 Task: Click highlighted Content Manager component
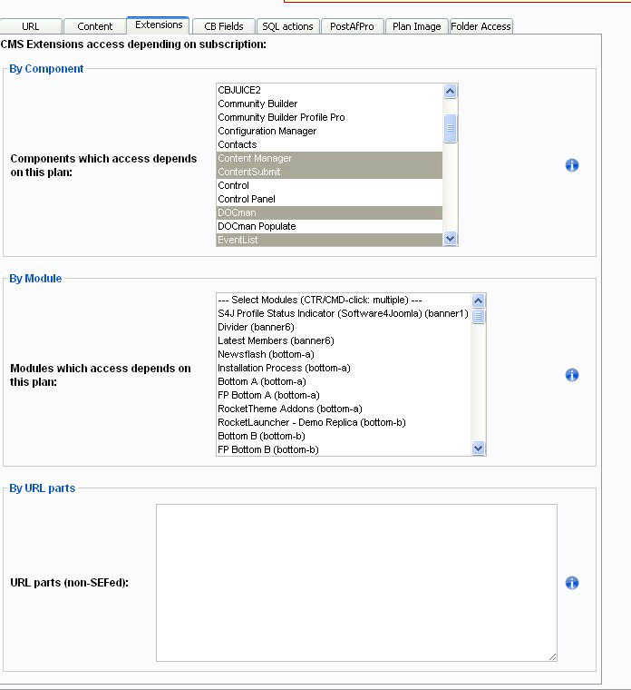(330, 158)
